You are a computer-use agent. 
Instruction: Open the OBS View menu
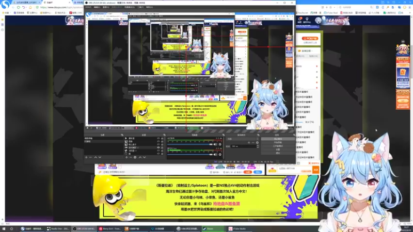coord(106,7)
